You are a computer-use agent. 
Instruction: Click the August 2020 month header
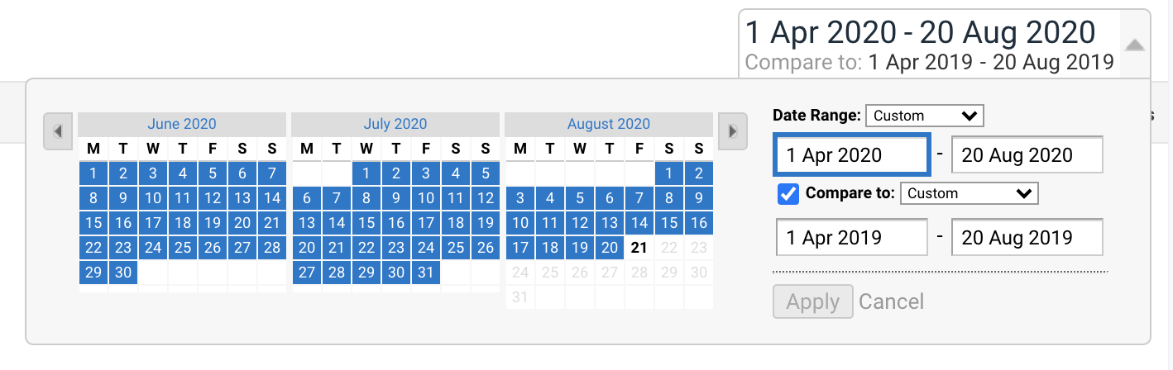[x=609, y=125]
